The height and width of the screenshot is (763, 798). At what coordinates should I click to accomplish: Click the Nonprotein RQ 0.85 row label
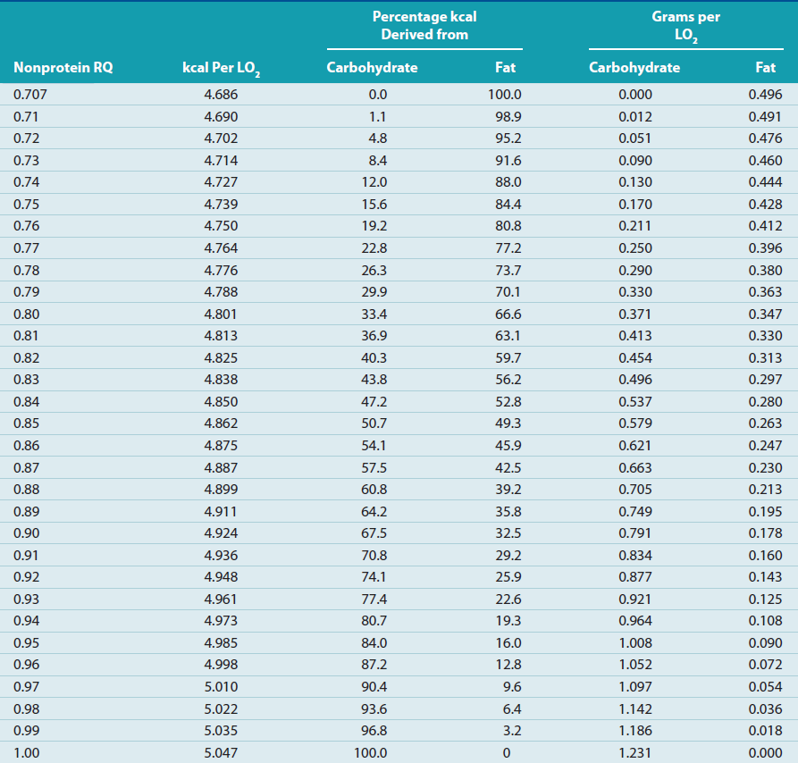click(29, 423)
